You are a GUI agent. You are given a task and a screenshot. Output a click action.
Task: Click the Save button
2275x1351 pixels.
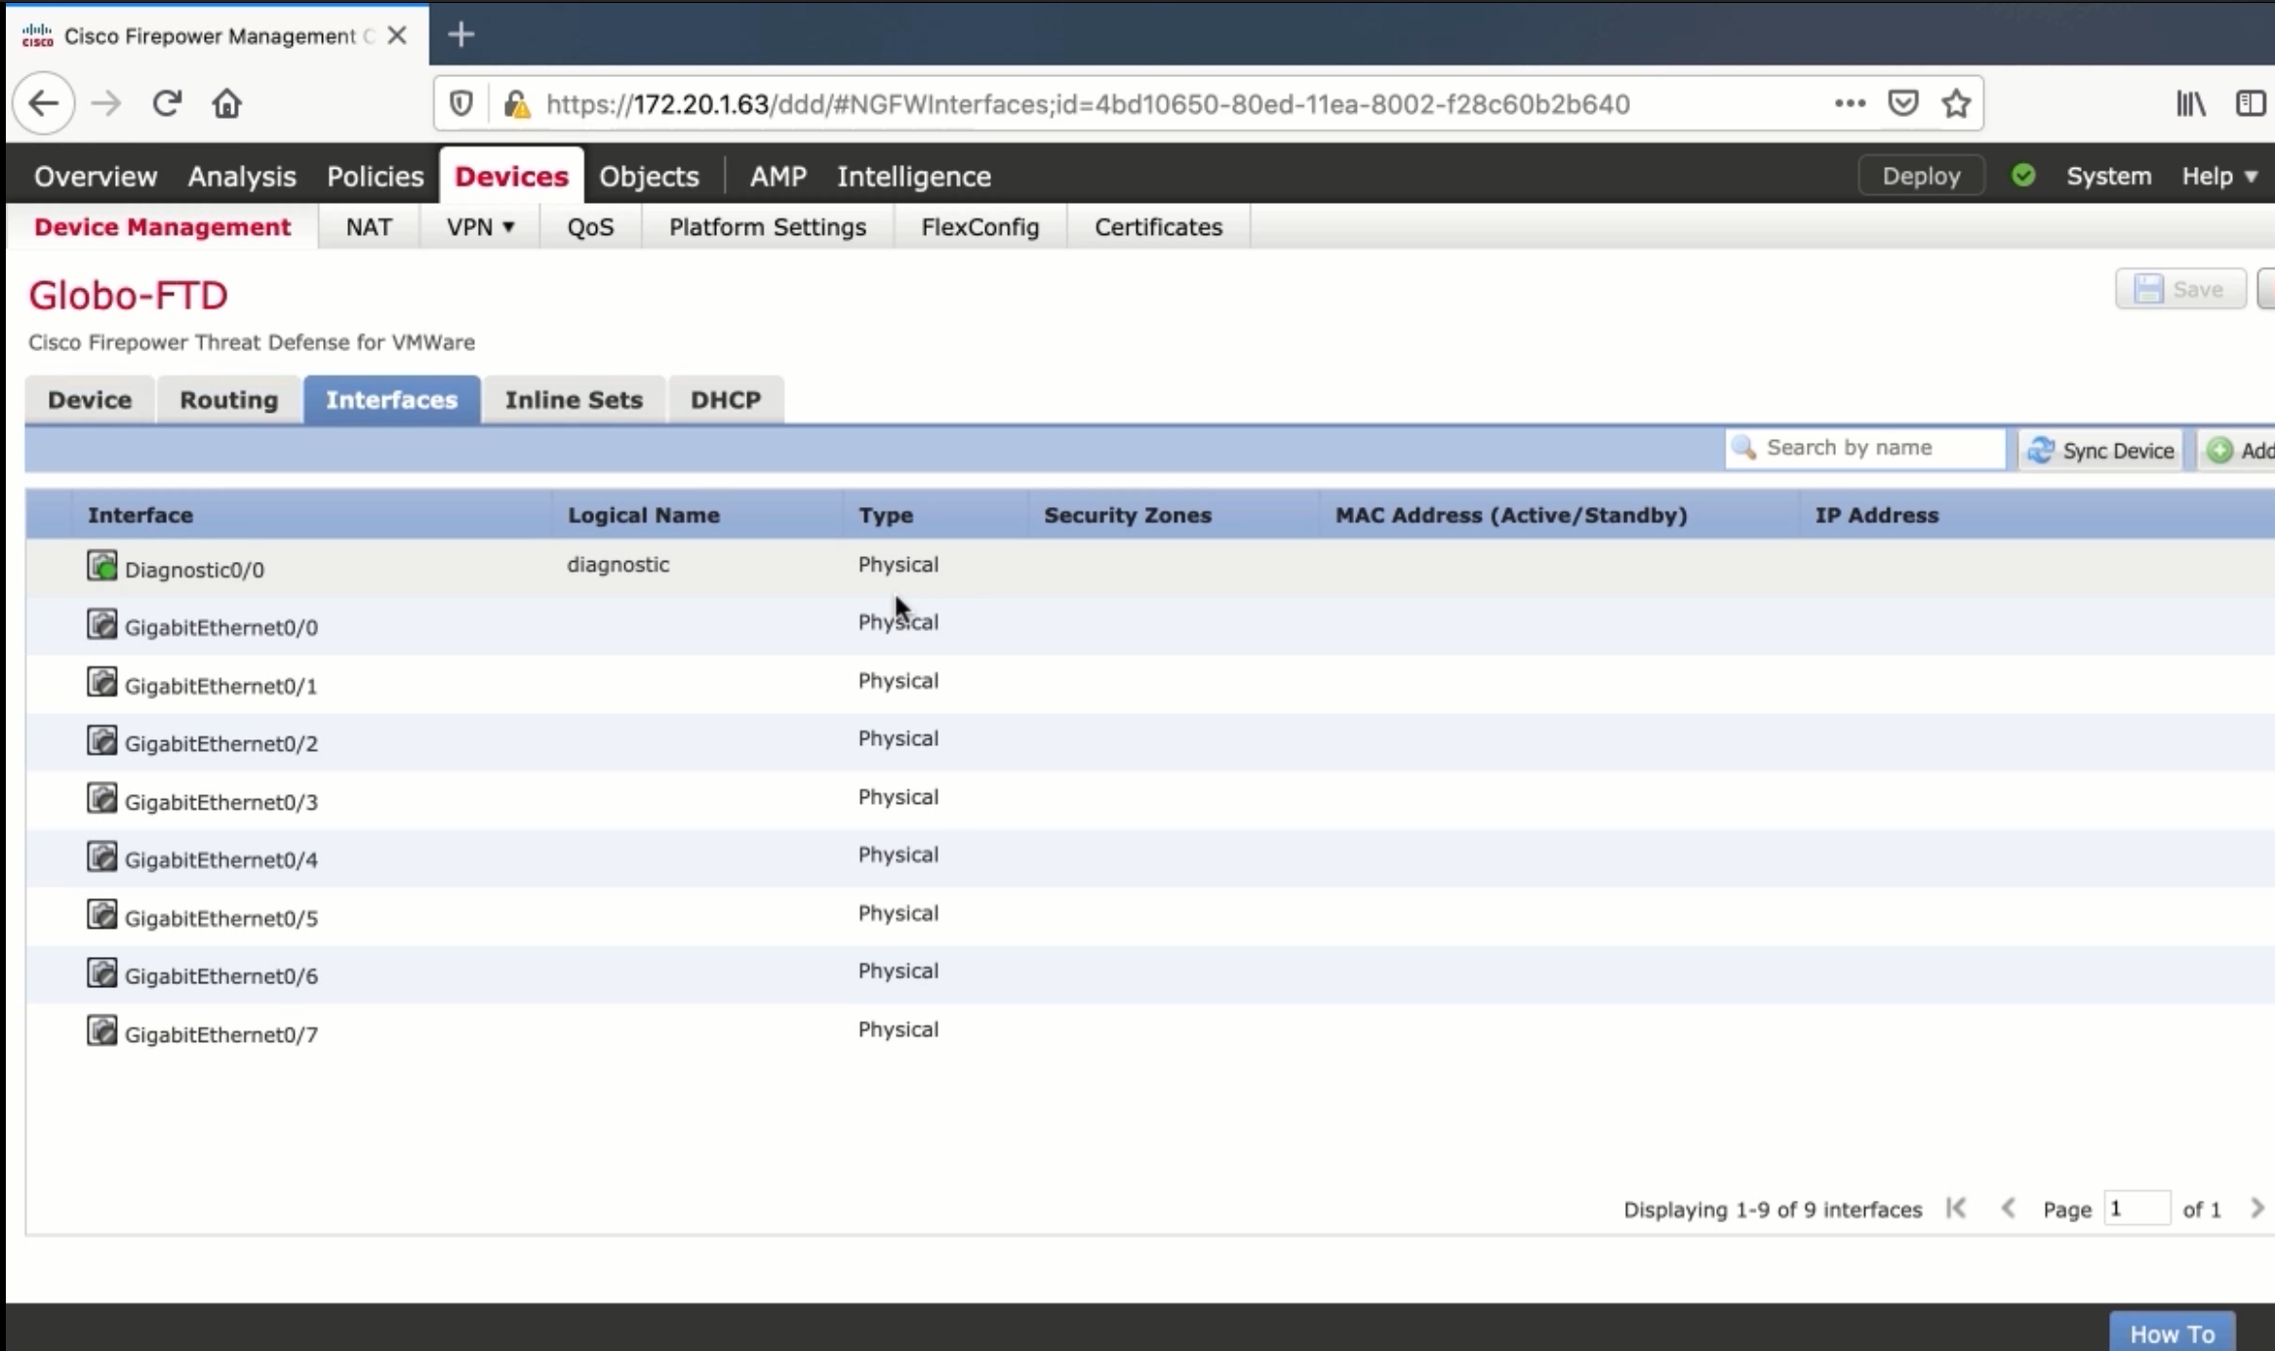click(x=2180, y=290)
